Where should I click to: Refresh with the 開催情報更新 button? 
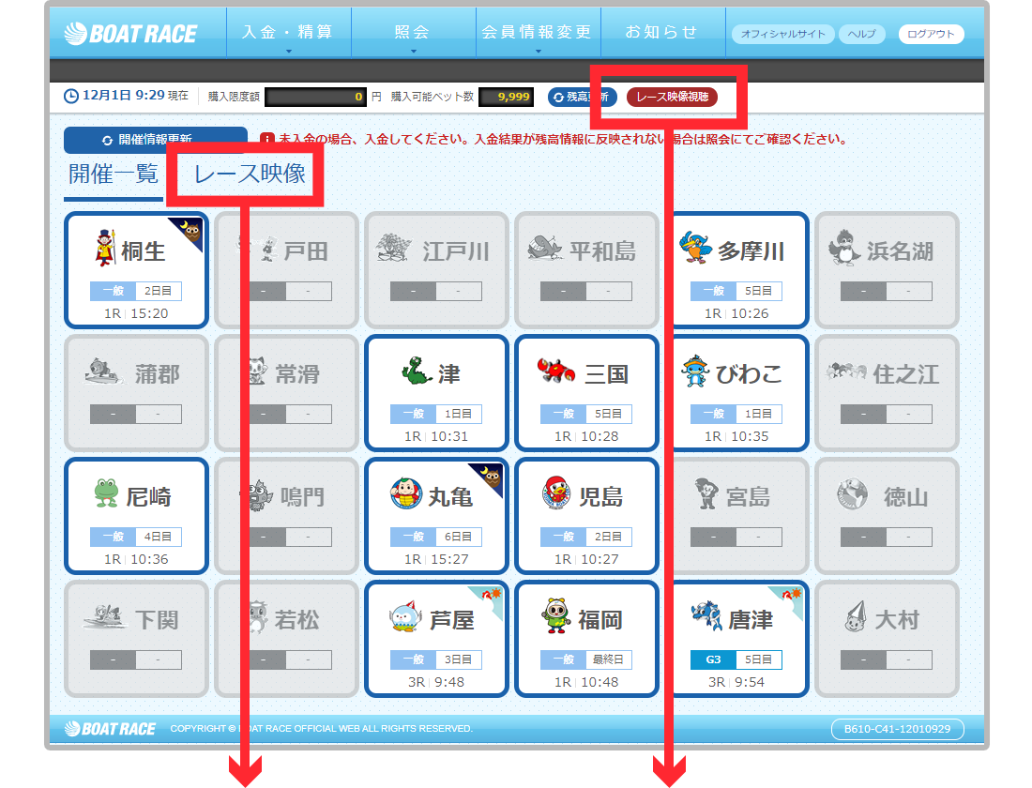pyautogui.click(x=155, y=140)
